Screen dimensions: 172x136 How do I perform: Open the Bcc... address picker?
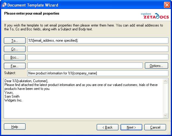point(15,57)
